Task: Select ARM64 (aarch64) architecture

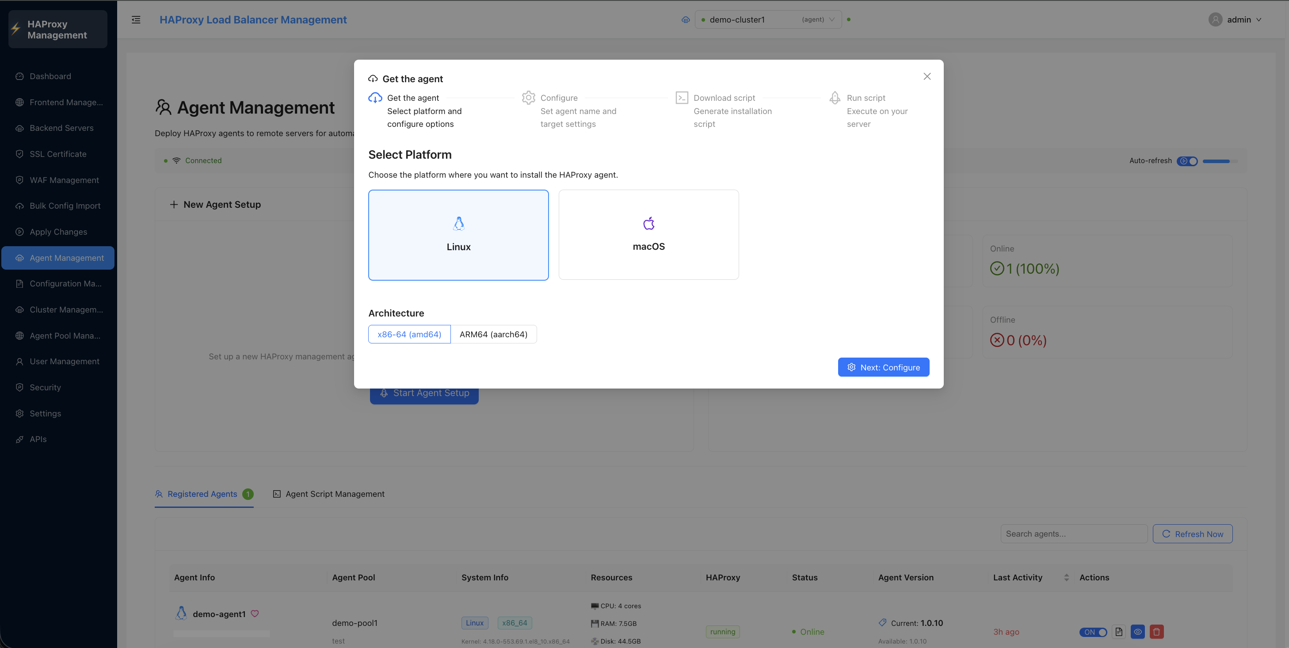Action: (493, 334)
